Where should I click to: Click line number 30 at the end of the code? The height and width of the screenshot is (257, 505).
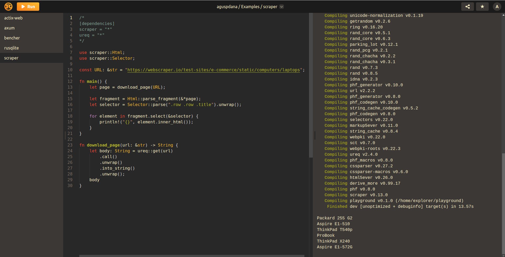[x=70, y=185]
